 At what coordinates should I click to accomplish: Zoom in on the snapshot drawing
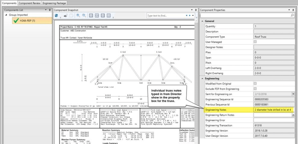[78, 16]
